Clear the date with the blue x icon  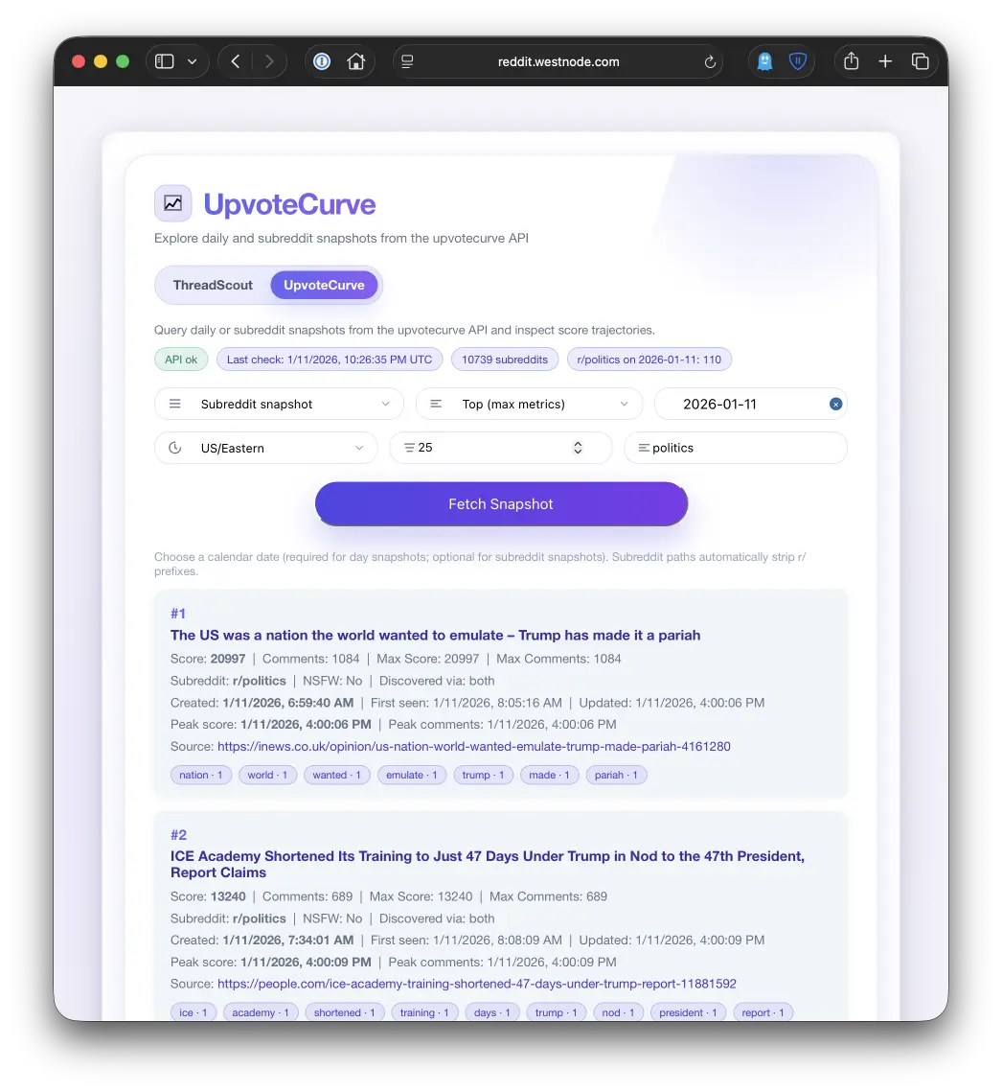835,404
